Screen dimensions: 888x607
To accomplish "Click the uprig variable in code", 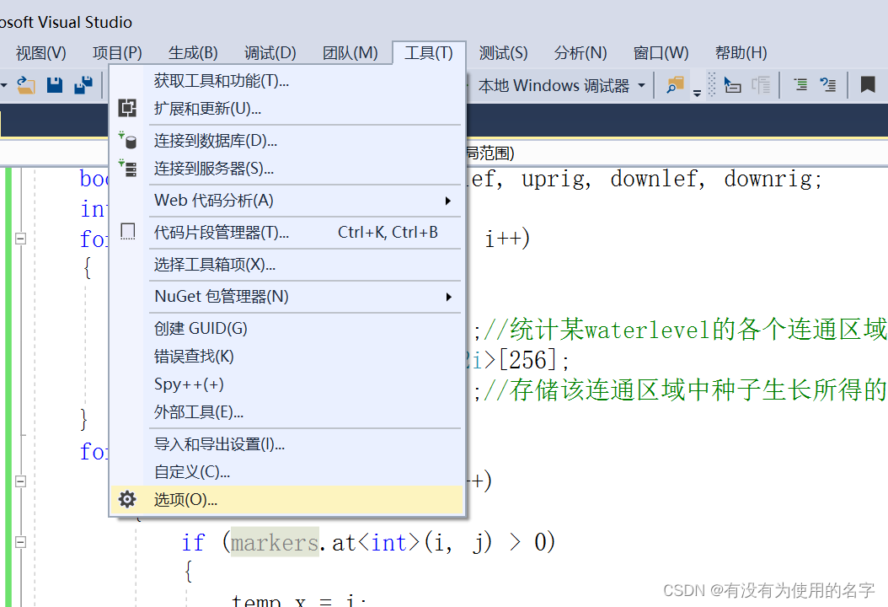I will pyautogui.click(x=554, y=179).
